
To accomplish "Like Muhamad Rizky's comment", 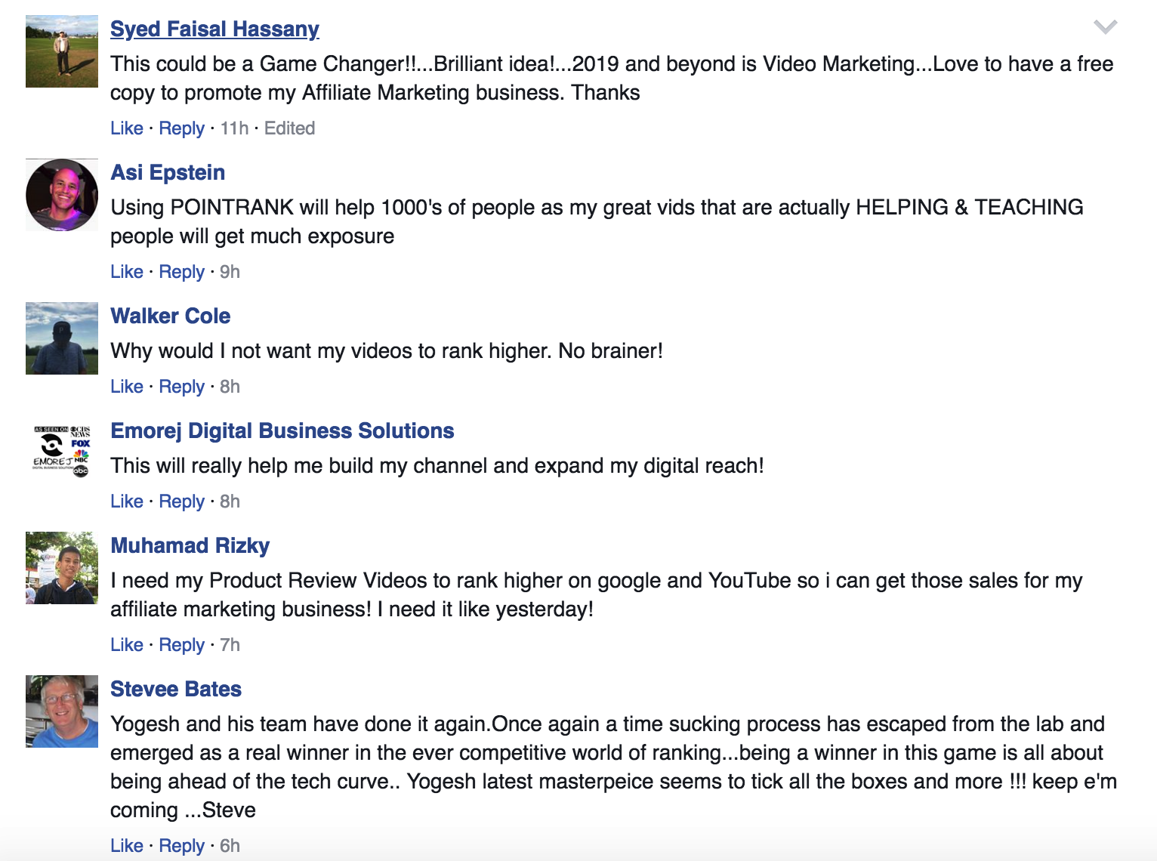I will click(126, 645).
